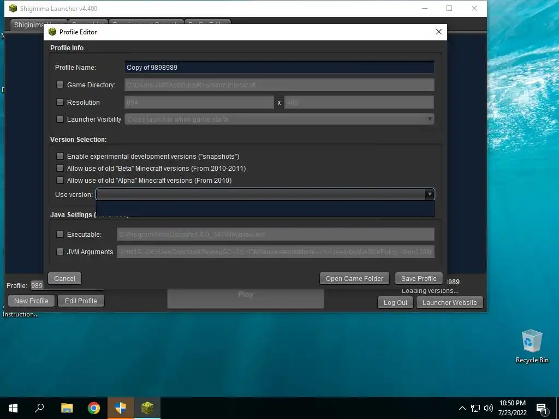Open File Explorer from the taskbar
This screenshot has width=559, height=419.
[67, 408]
